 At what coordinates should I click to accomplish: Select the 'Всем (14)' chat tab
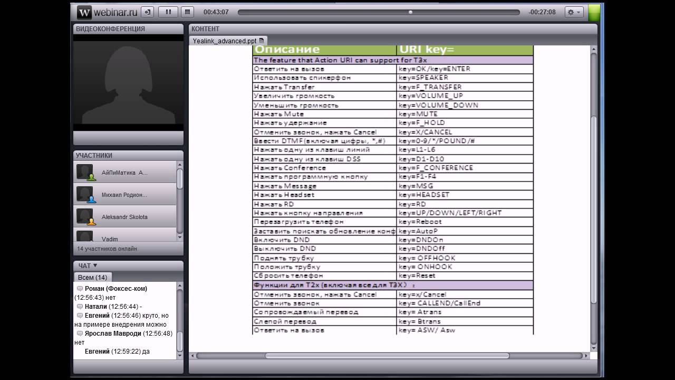(x=92, y=277)
